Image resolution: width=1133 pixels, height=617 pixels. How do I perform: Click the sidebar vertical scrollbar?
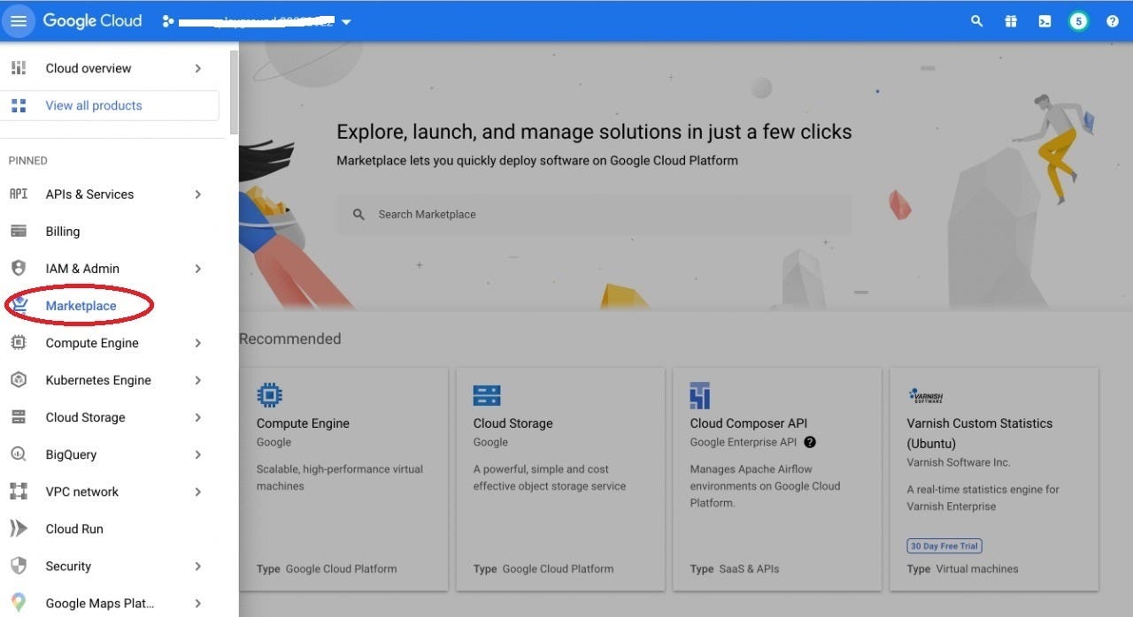point(234,92)
